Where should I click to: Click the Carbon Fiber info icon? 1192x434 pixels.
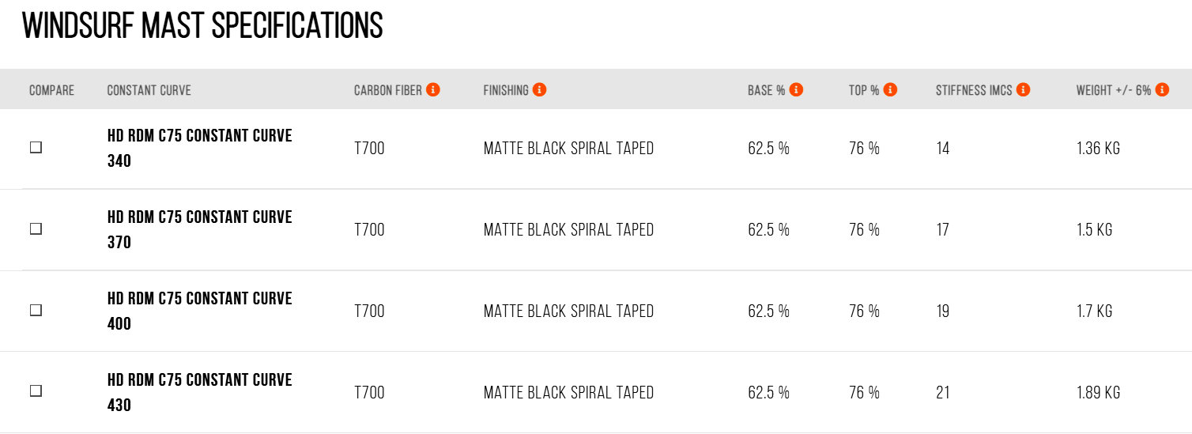pos(433,89)
